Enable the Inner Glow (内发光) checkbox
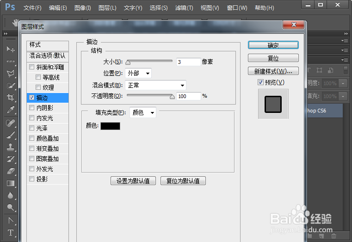 [31, 118]
